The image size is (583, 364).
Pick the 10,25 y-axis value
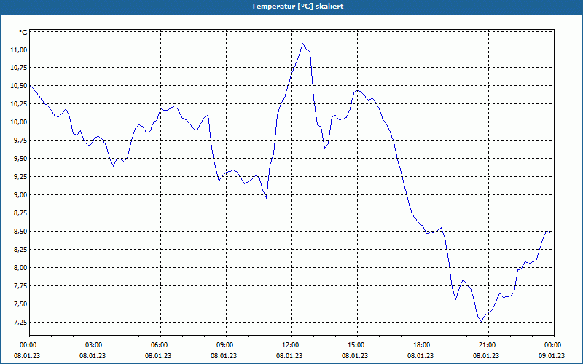(x=19, y=104)
